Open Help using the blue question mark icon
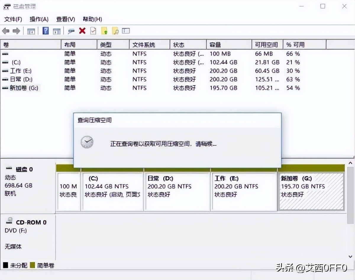The image size is (355, 280). [x=45, y=31]
